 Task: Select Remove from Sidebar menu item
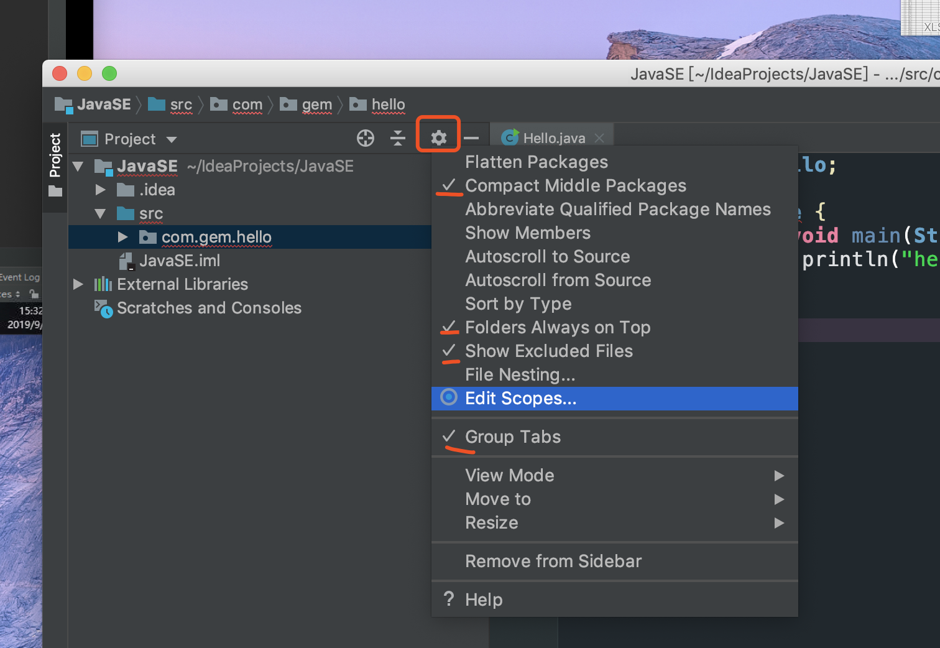pos(615,561)
